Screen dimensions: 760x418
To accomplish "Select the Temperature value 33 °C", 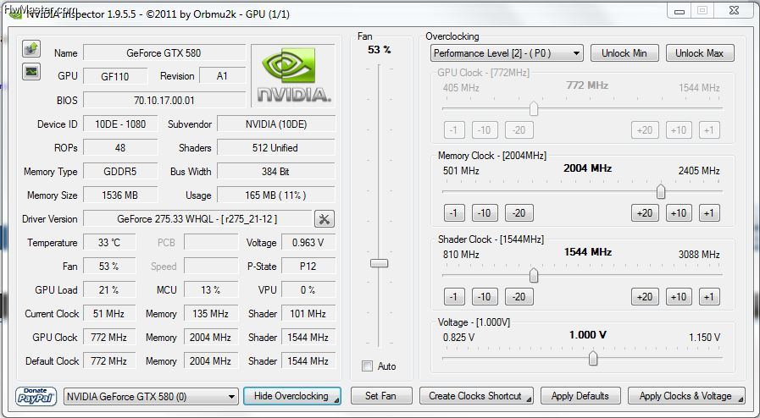I will point(109,242).
